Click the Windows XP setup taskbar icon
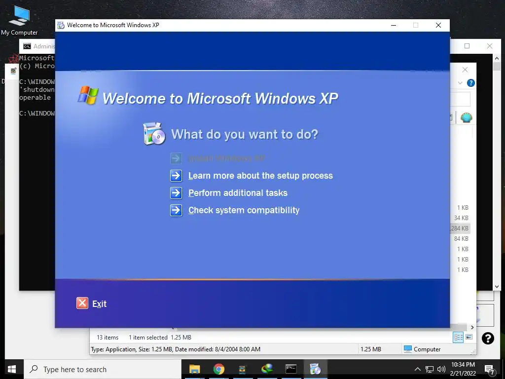 315,369
